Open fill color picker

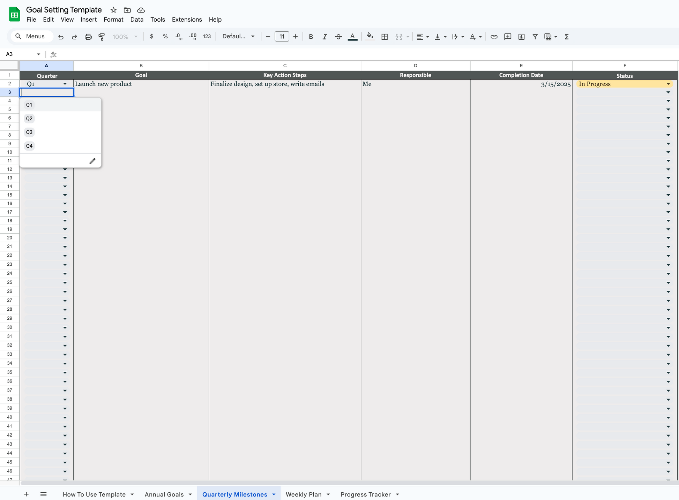pos(370,37)
